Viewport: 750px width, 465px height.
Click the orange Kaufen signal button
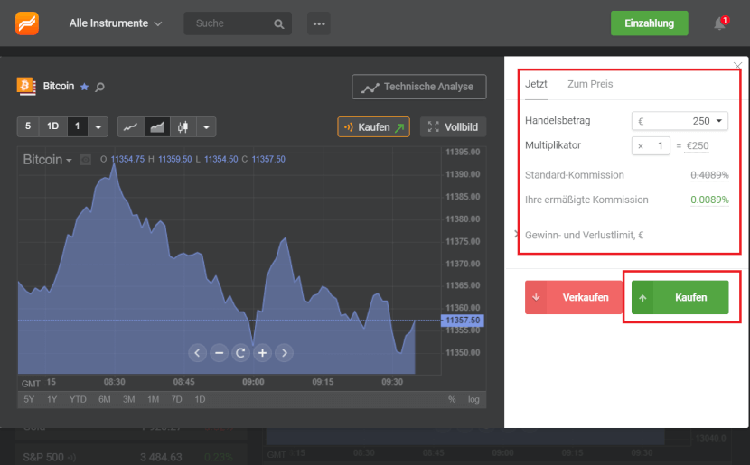click(x=373, y=127)
